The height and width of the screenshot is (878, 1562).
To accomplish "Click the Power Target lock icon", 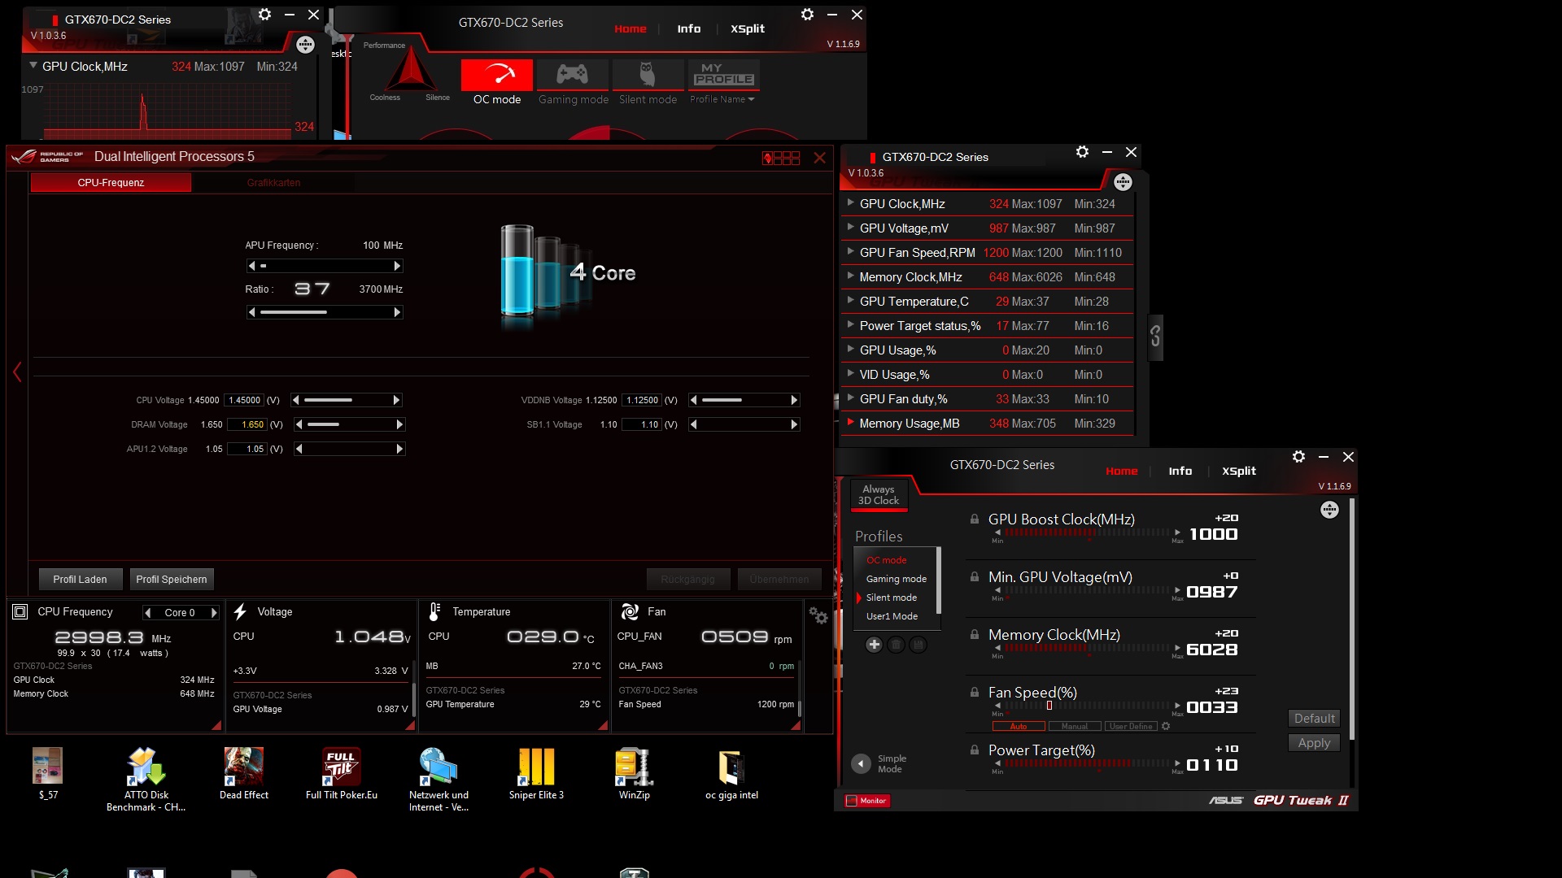I will 974,750.
